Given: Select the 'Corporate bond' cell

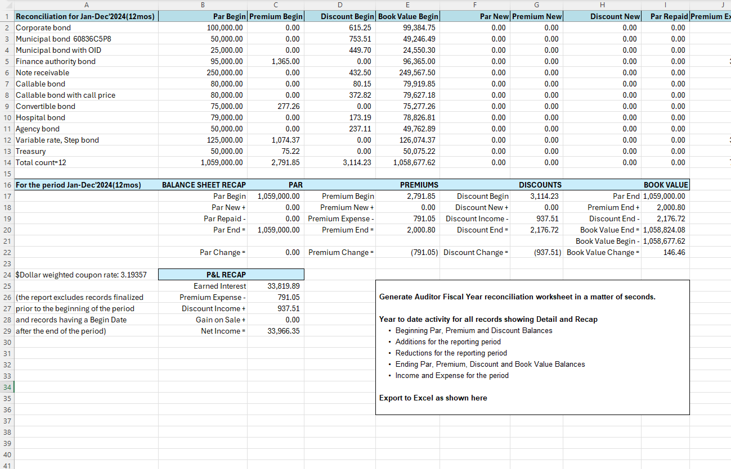Looking at the screenshot, I should click(86, 28).
